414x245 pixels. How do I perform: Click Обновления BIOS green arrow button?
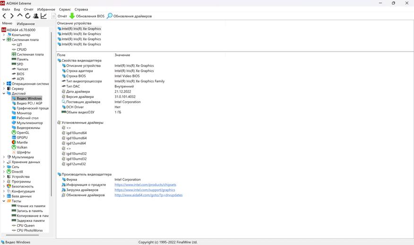tap(87, 16)
